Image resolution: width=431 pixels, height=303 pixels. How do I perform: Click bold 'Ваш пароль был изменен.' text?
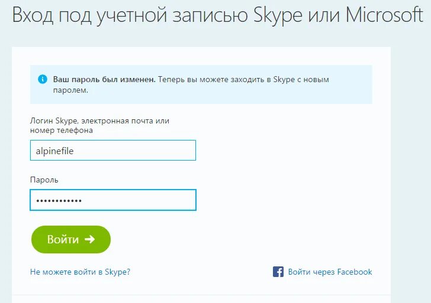pos(104,79)
